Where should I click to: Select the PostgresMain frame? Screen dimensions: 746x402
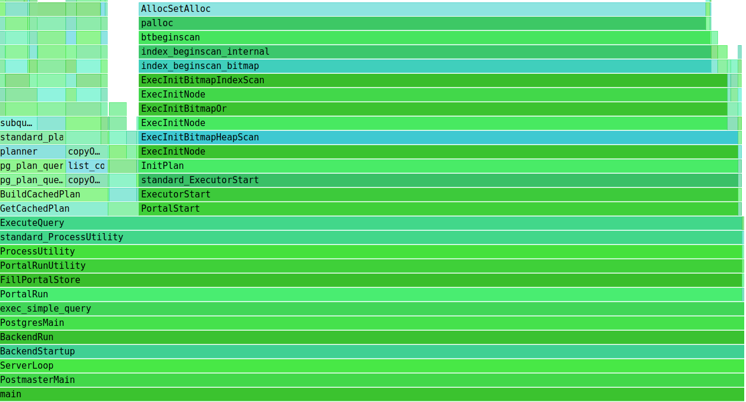point(372,323)
